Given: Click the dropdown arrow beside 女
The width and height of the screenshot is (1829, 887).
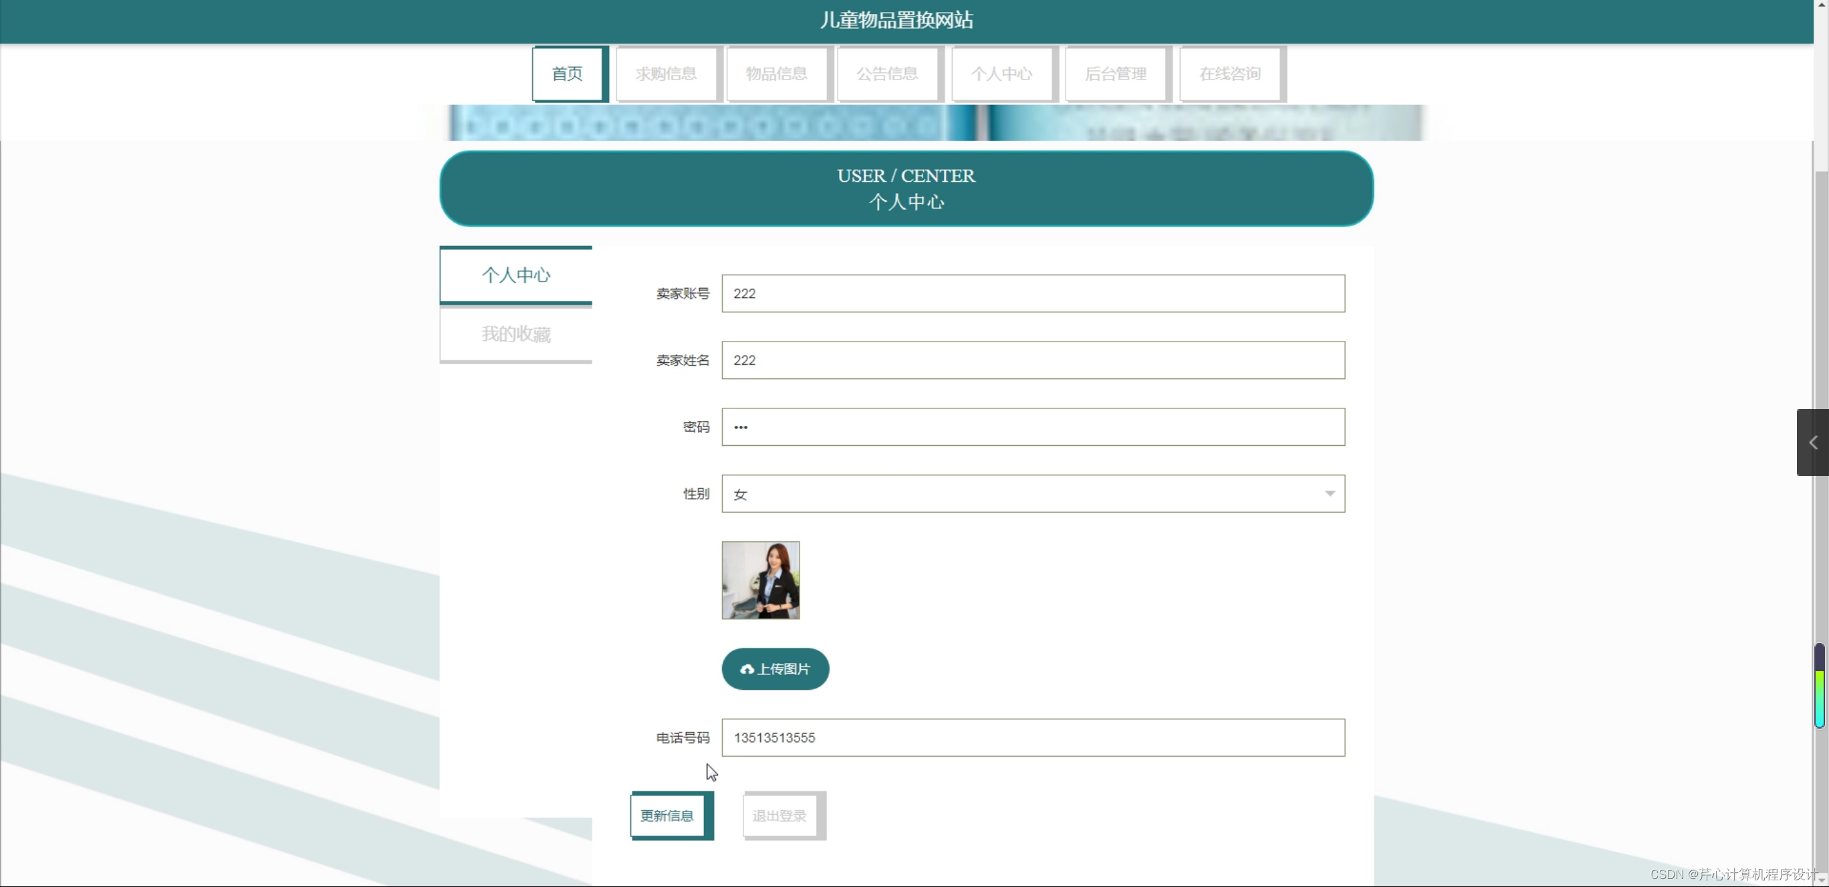Looking at the screenshot, I should click(x=1329, y=493).
